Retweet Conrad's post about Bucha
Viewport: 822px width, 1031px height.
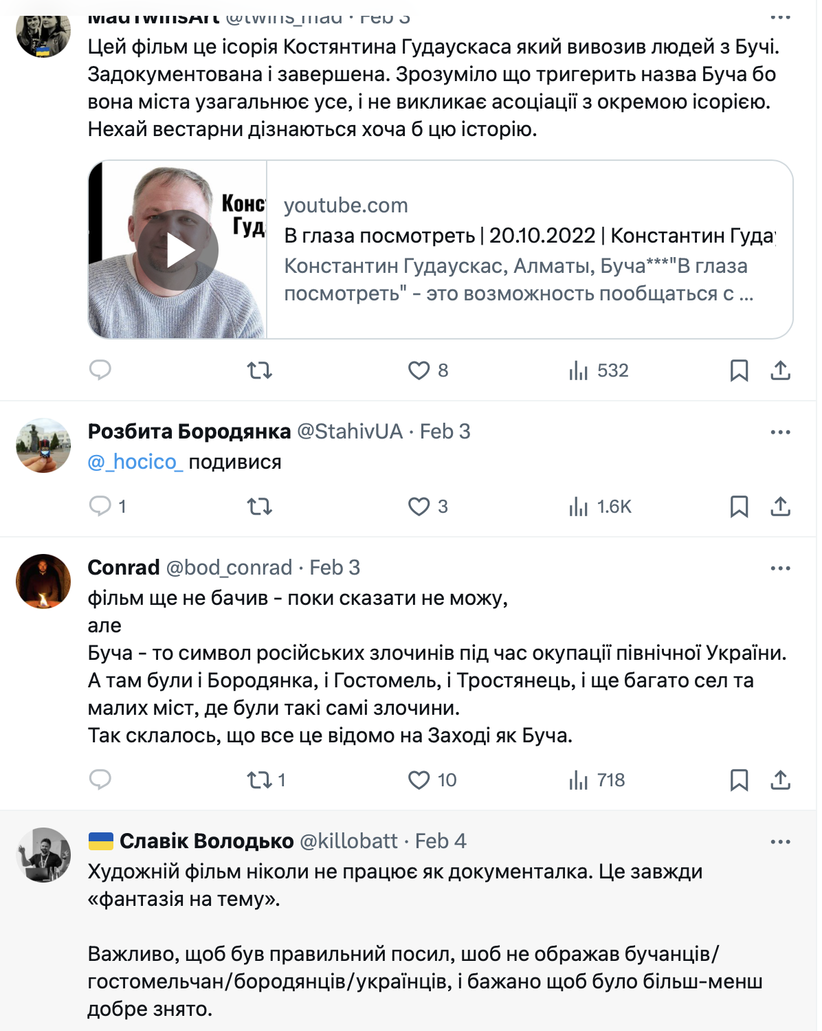tap(259, 780)
